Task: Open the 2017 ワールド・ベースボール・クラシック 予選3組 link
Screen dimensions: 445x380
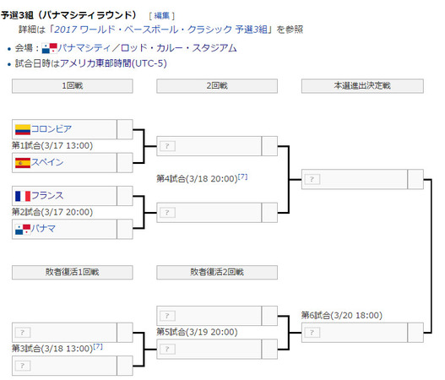Action: [160, 30]
